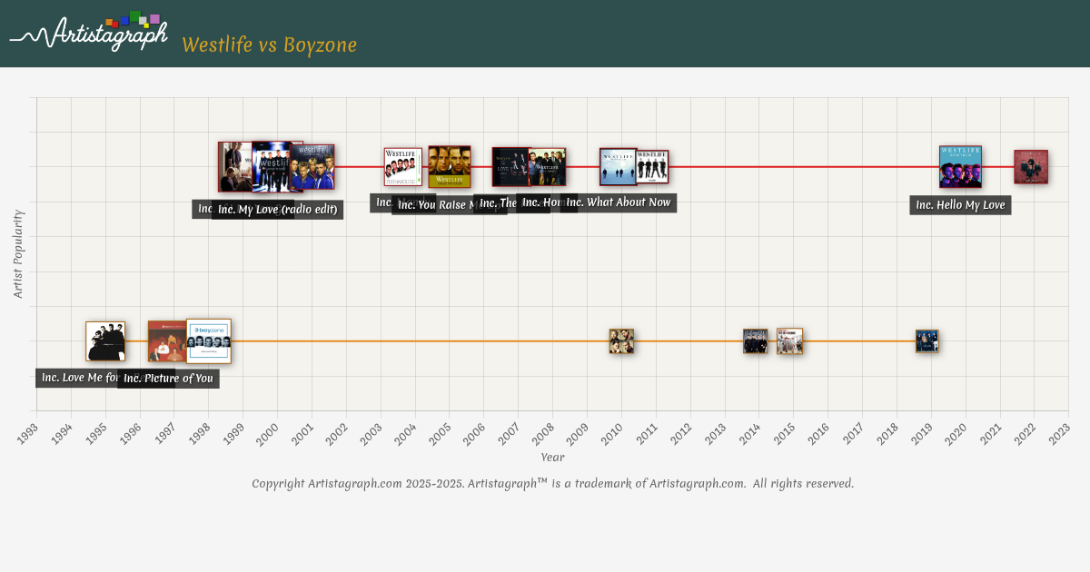Click the red Boyzone album cover near 1997
1090x572 pixels.
(x=165, y=341)
